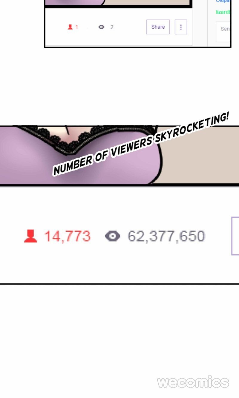This screenshot has width=239, height=398.
Task: Click the 'Number of viewers skyrocketing!' caption
Action: coord(141,144)
